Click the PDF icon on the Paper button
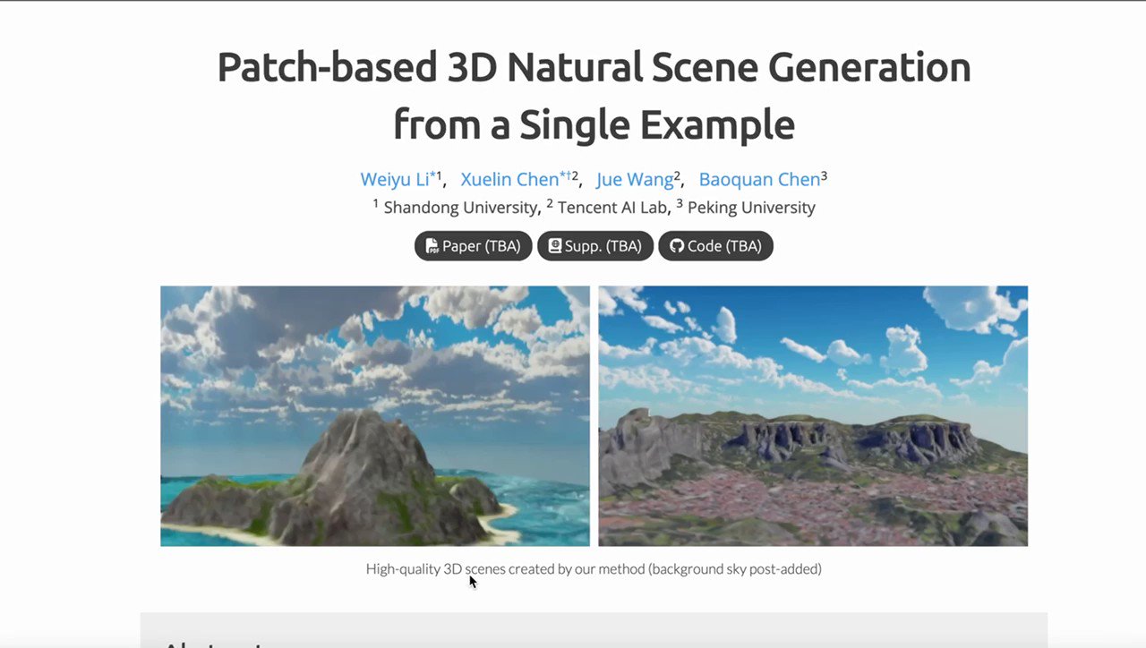 [x=431, y=245]
